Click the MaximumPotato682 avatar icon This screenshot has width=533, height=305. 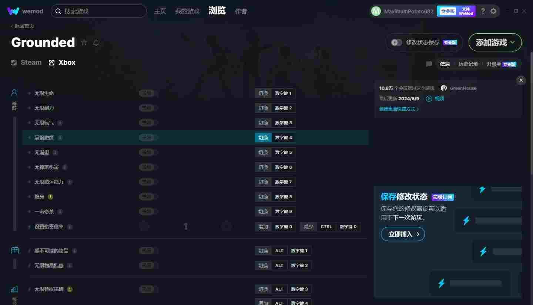(376, 11)
